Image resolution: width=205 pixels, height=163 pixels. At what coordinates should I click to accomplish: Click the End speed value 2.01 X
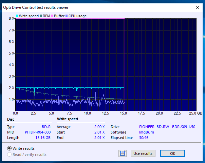tap(99, 138)
